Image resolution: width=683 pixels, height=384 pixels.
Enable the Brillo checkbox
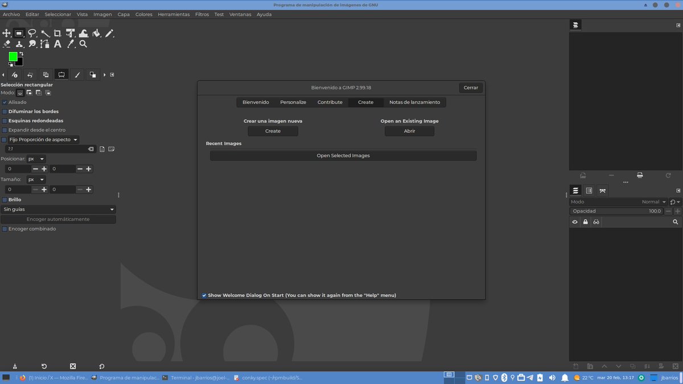(x=5, y=200)
